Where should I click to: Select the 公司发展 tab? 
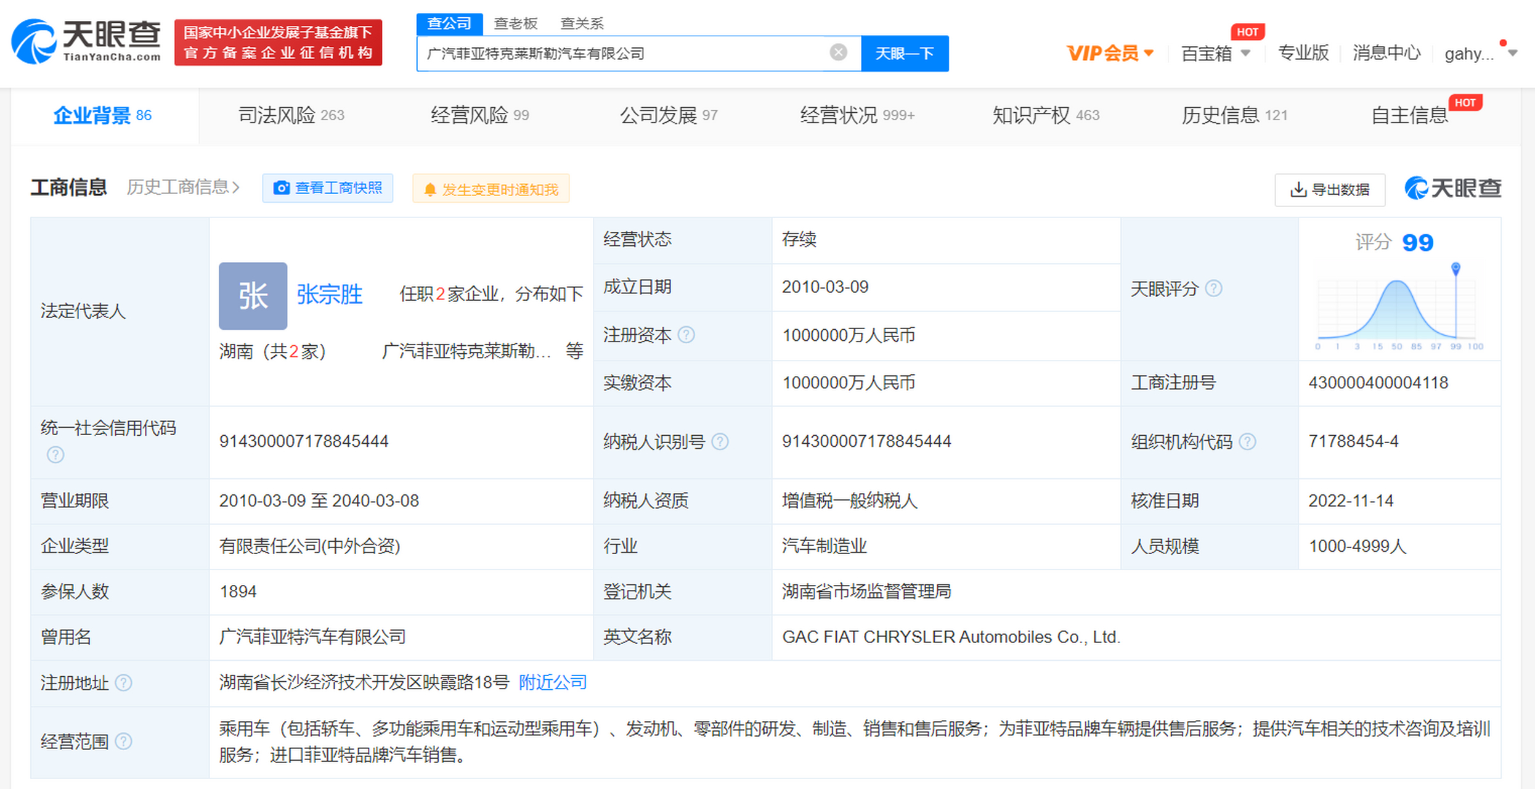(669, 115)
